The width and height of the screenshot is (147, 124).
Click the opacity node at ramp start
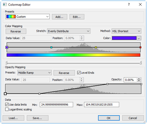(x=39, y=94)
